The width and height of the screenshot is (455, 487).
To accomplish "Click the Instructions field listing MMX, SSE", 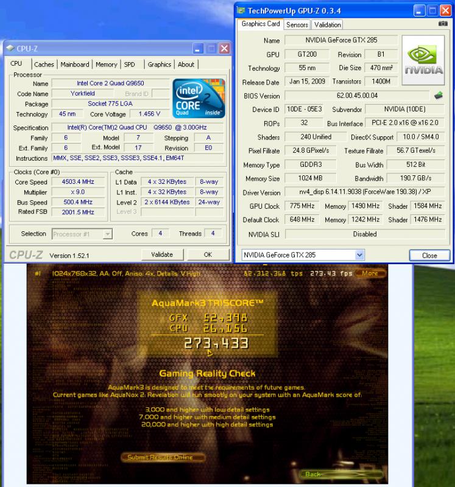I will (138, 158).
